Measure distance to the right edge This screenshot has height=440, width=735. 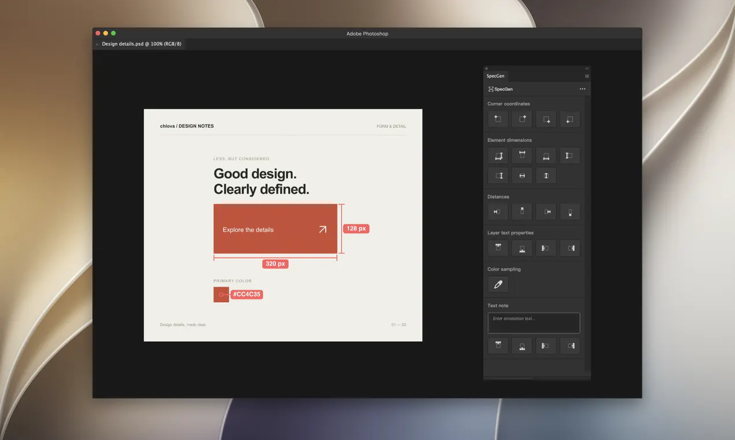546,212
